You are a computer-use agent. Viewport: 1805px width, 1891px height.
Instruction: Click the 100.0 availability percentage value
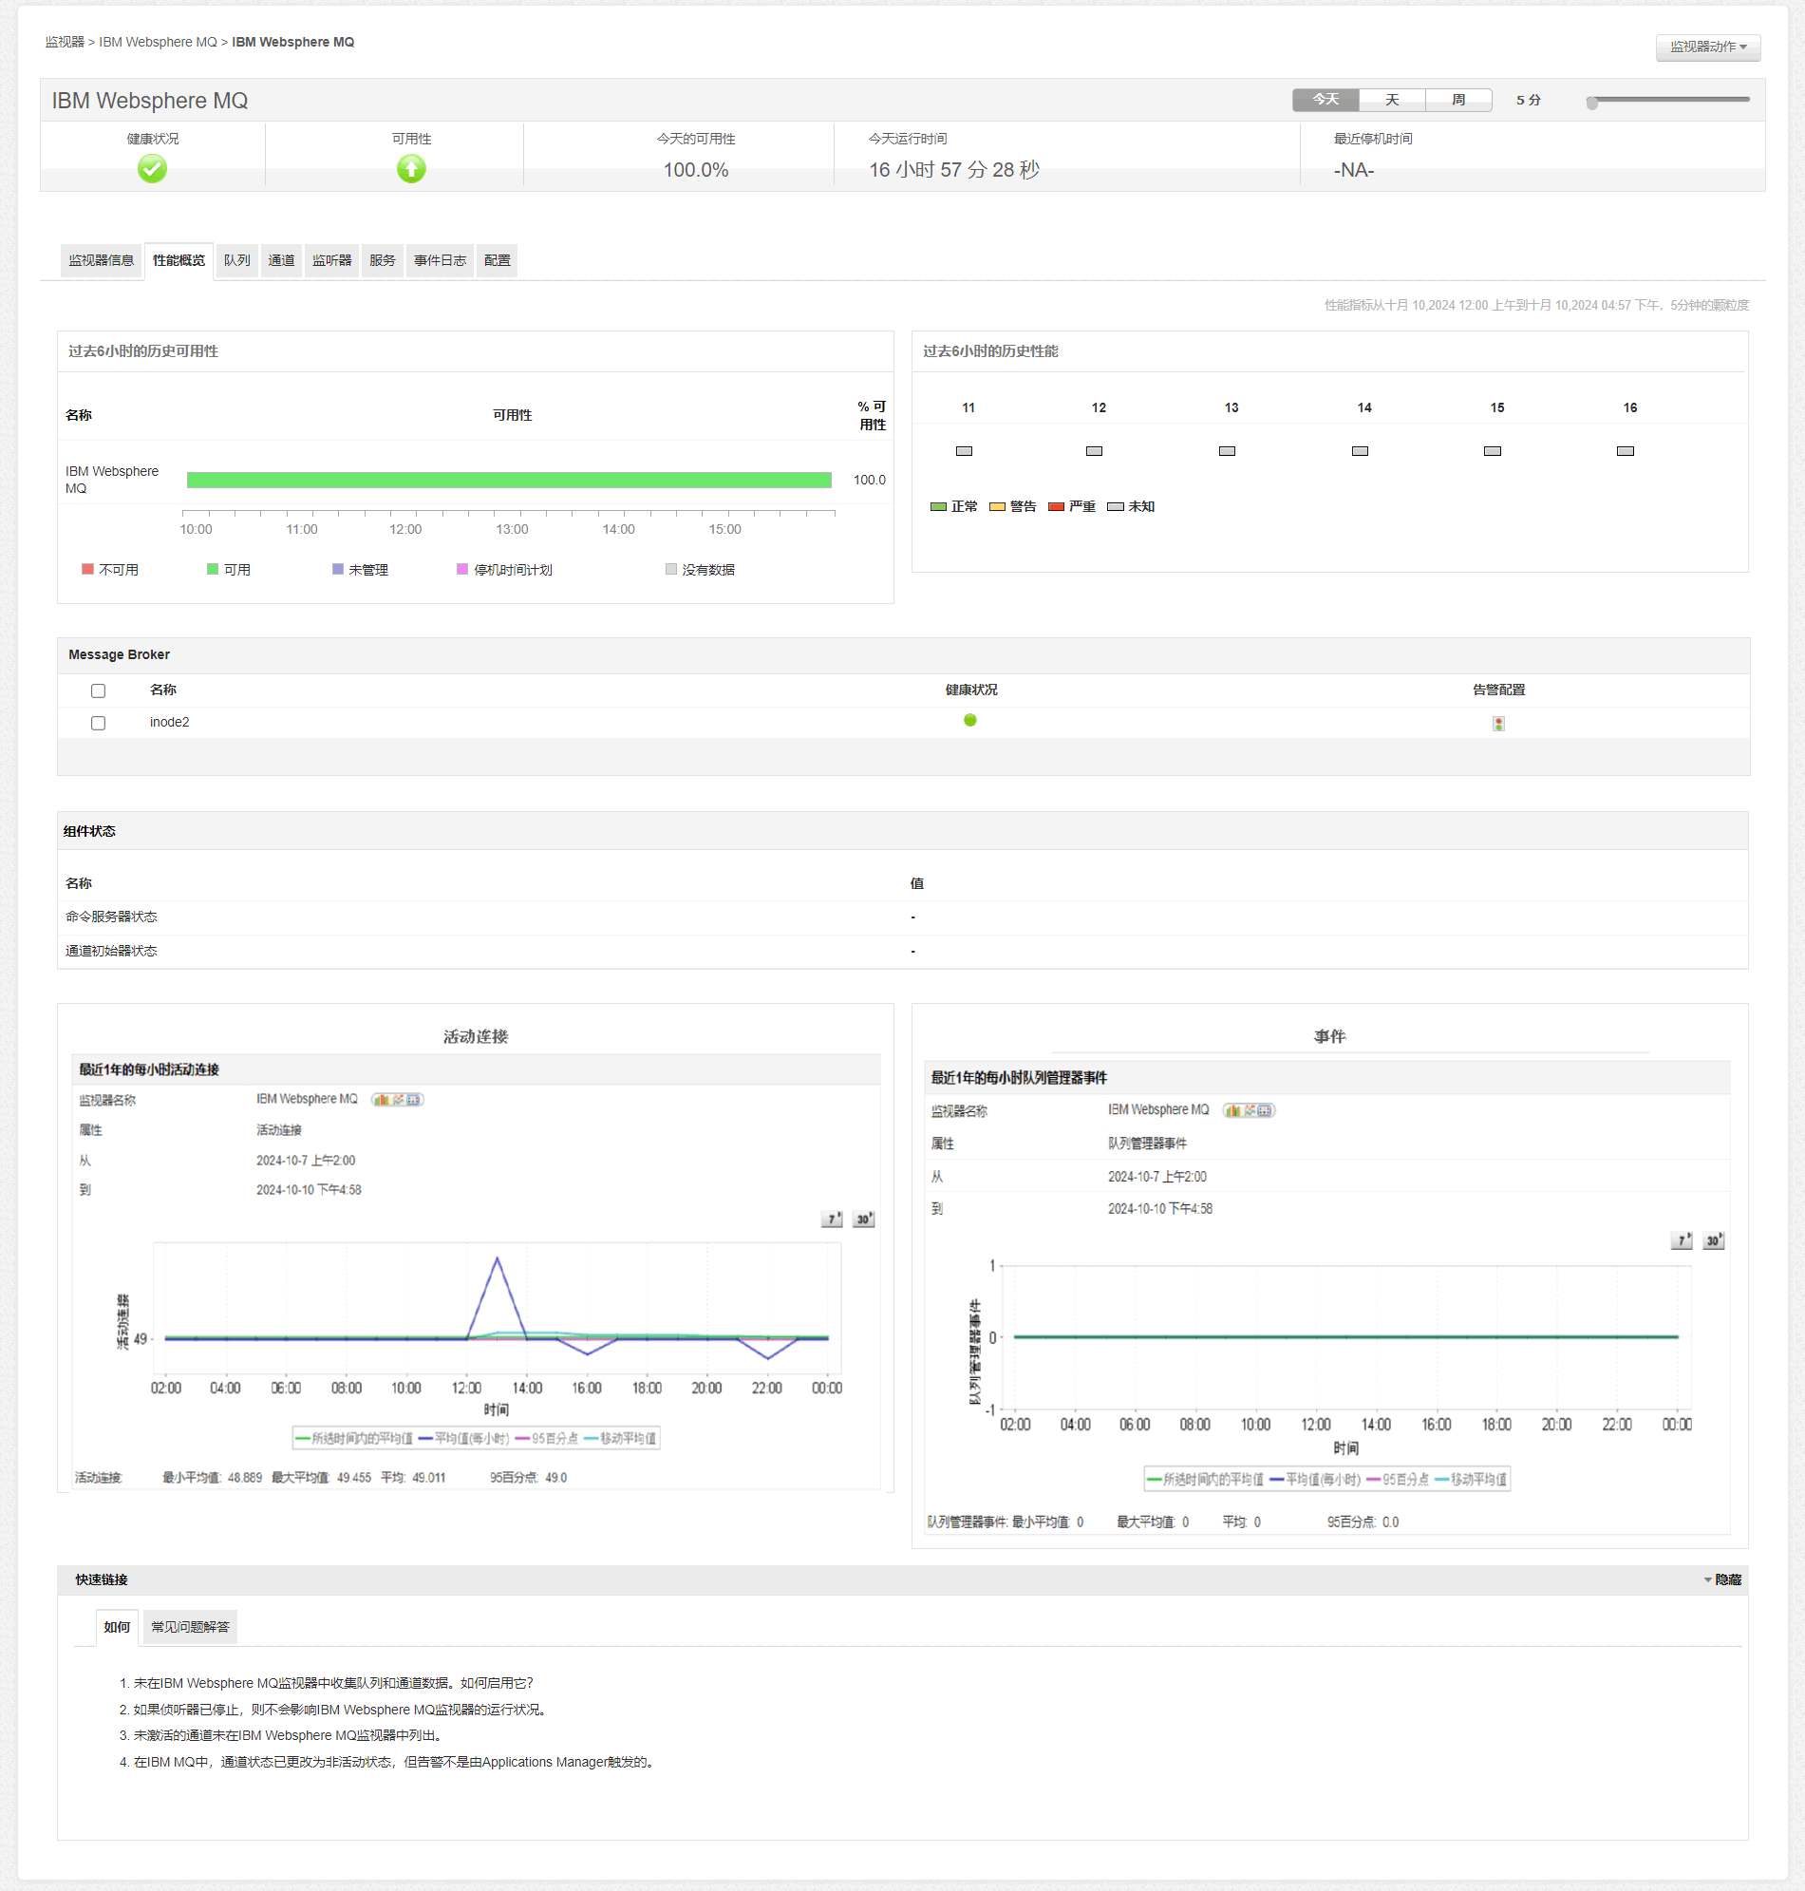870,481
